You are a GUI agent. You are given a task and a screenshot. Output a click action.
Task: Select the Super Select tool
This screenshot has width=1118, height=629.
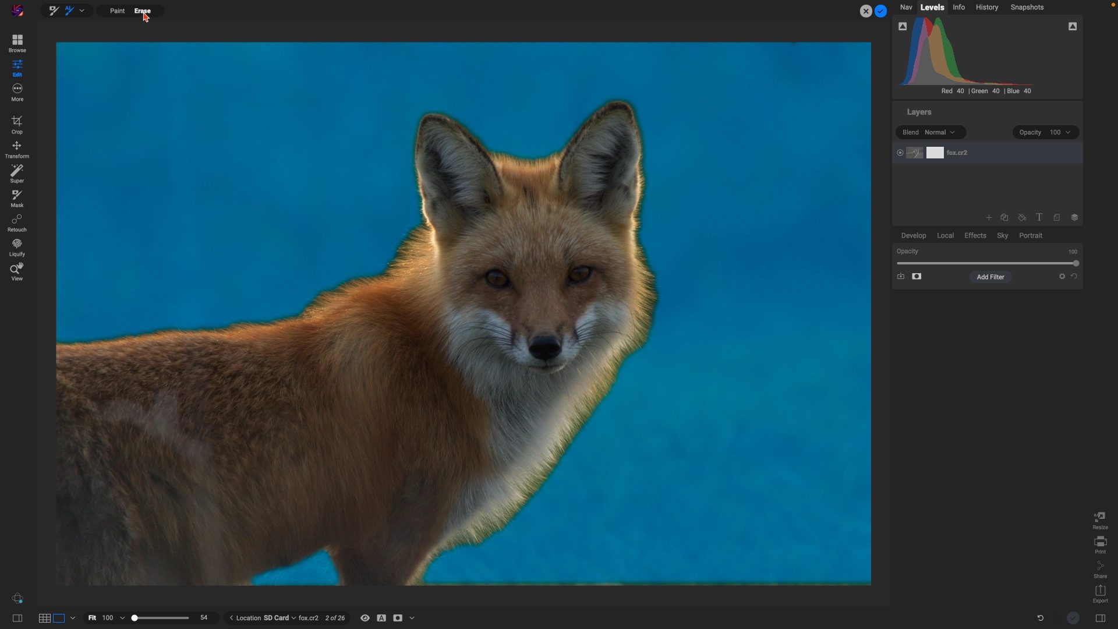[17, 174]
